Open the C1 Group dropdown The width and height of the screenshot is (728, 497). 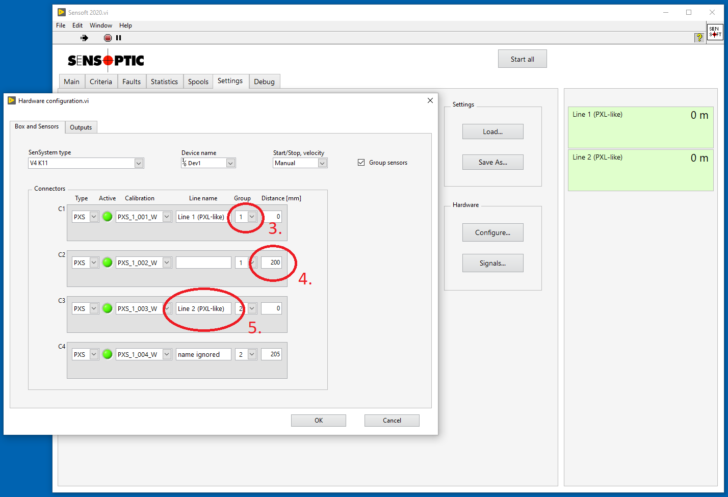(252, 217)
